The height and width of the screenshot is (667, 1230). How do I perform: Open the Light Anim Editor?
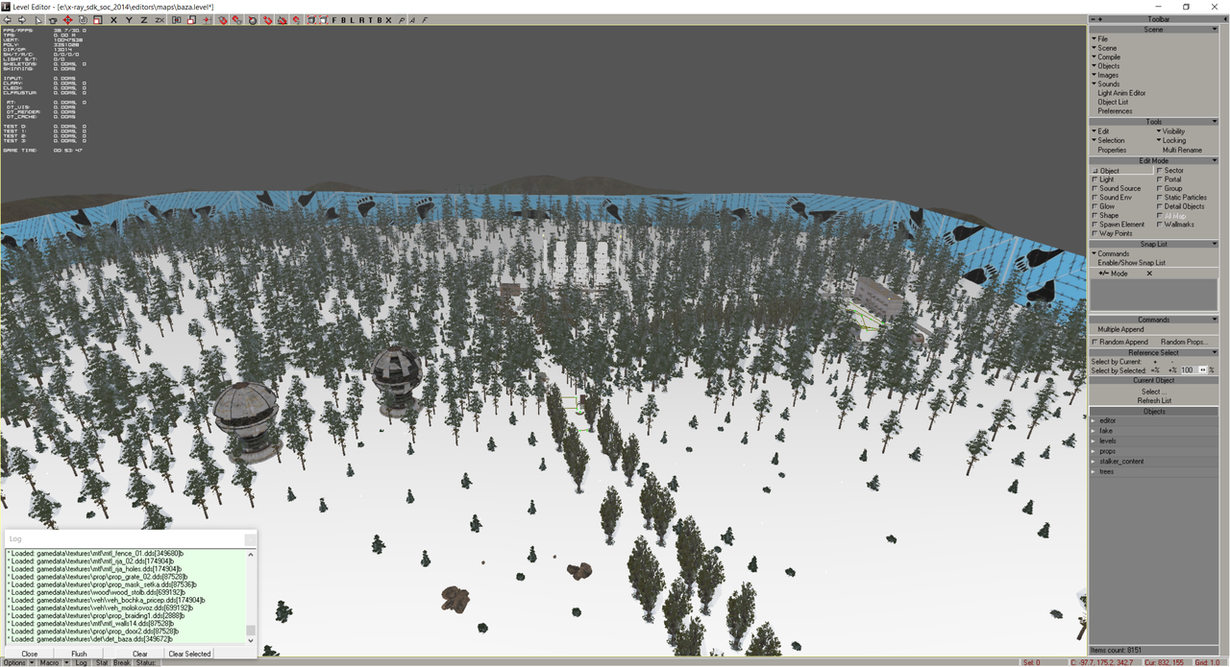tap(1121, 93)
